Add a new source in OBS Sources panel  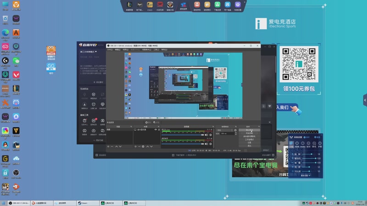click(135, 146)
